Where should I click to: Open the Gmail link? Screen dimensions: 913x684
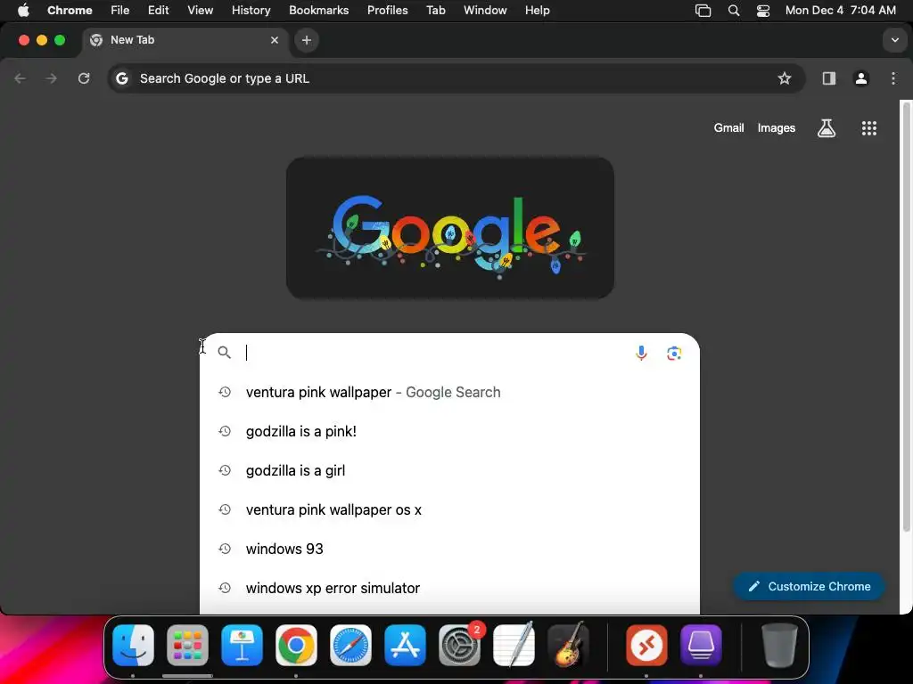pyautogui.click(x=729, y=128)
